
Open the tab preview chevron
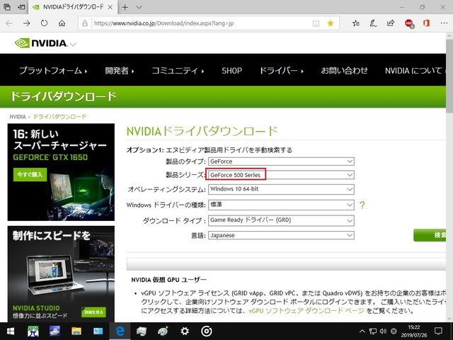point(139,7)
